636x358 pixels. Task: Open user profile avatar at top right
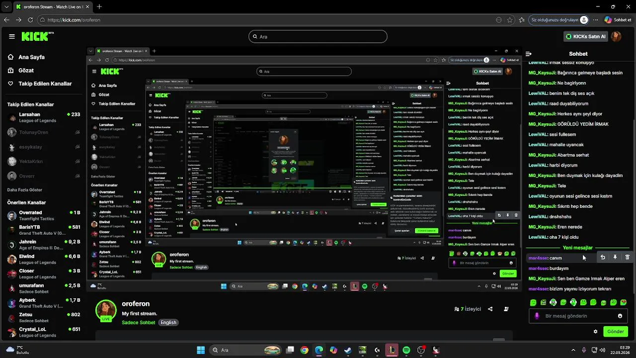[x=616, y=36]
